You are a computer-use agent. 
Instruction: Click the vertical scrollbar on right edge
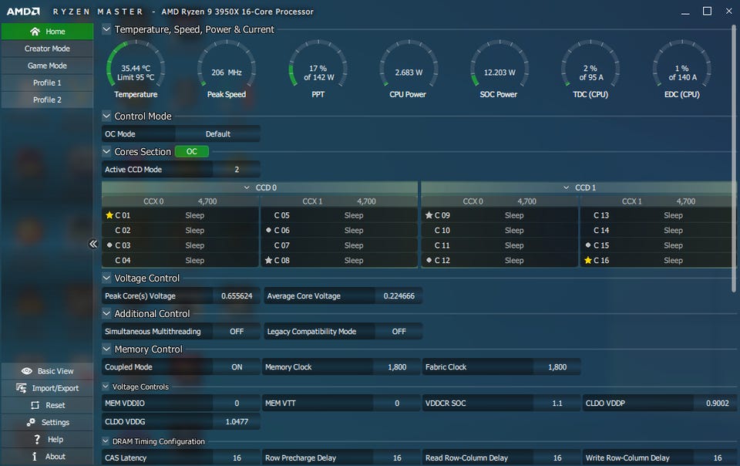tap(734, 154)
